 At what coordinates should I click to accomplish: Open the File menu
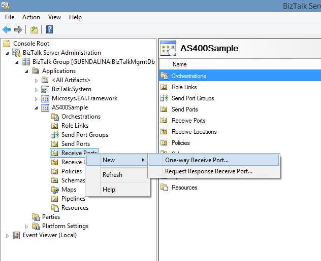point(10,17)
